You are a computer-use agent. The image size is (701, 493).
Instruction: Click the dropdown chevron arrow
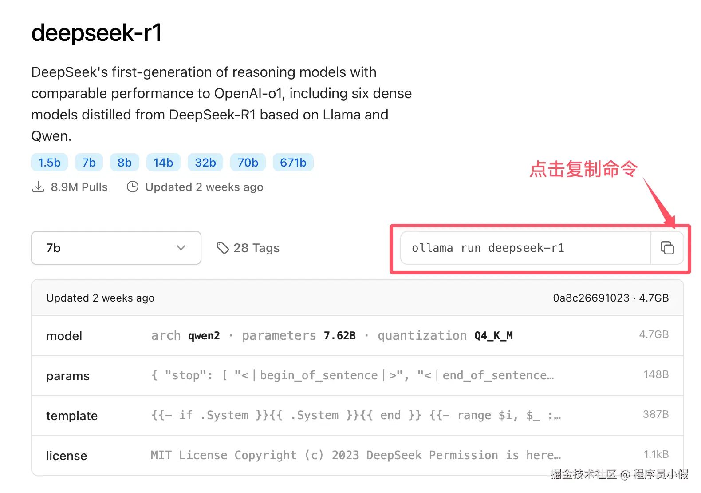pos(181,248)
